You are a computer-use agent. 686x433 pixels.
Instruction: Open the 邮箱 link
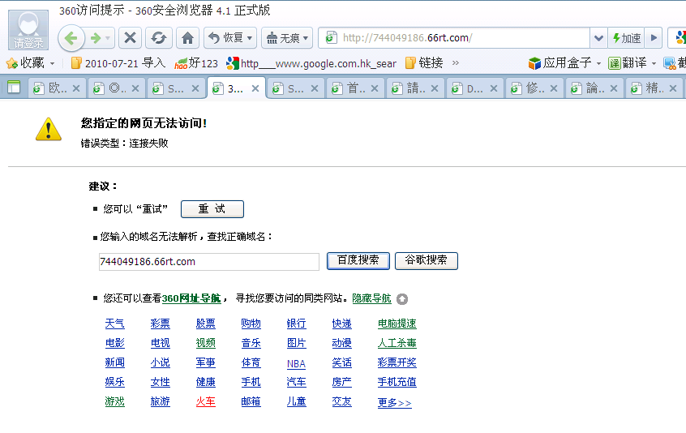coord(251,401)
